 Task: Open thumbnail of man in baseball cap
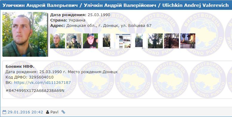[90, 41]
